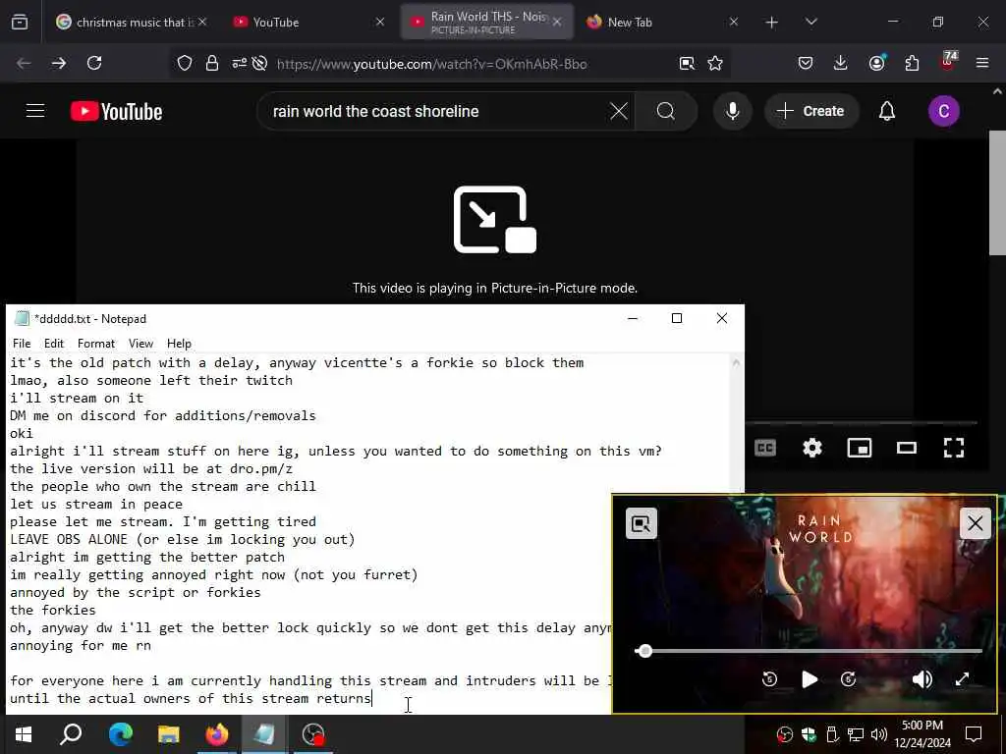Open OBS Studio from taskbar
Viewport: 1006px width, 754px height.
(x=313, y=733)
